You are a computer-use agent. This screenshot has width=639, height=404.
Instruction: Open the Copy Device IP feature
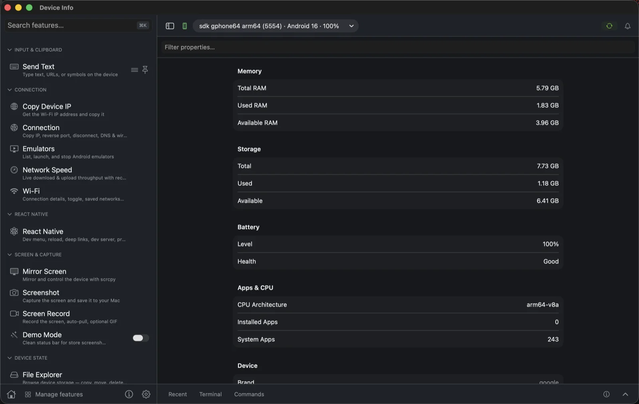pos(78,110)
